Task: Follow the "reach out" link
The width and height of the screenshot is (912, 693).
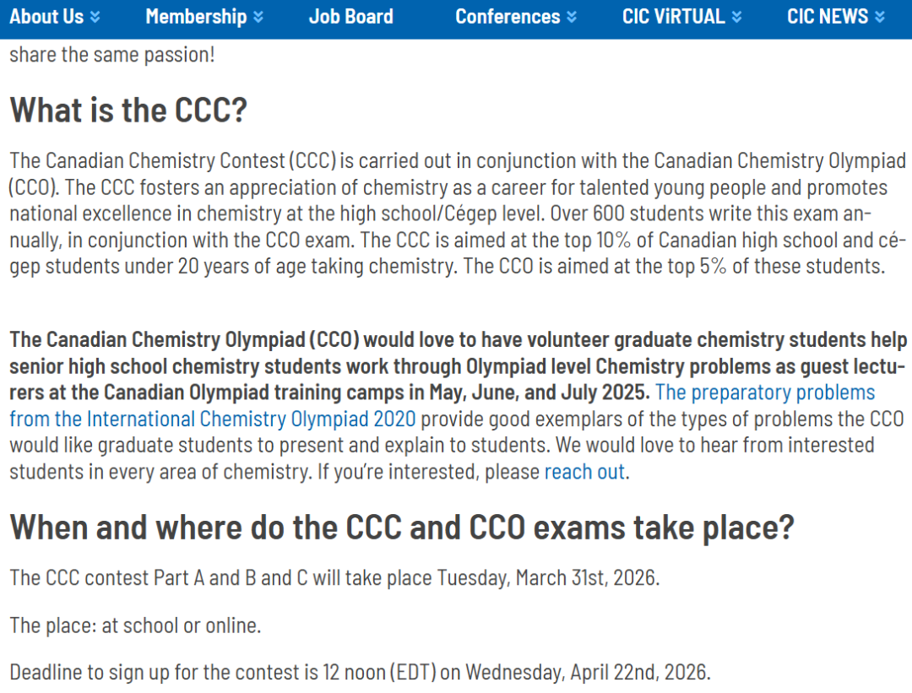Action: tap(584, 472)
